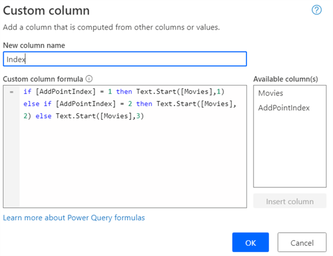Click the Custom column formula label
333x256 pixels.
point(43,78)
